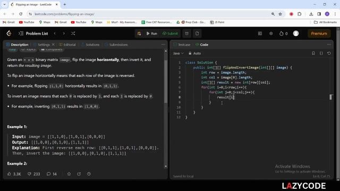Screen dimensions: 340x191
Task: Expand the Chrome tab search dropdown
Action: click(x=4, y=4)
